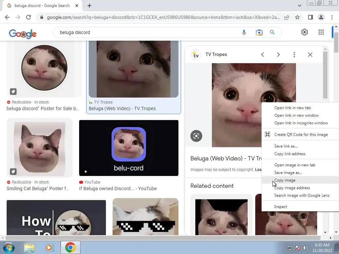Choose Open link in incognito window
Screen dimensions: 339x254
[301, 123]
